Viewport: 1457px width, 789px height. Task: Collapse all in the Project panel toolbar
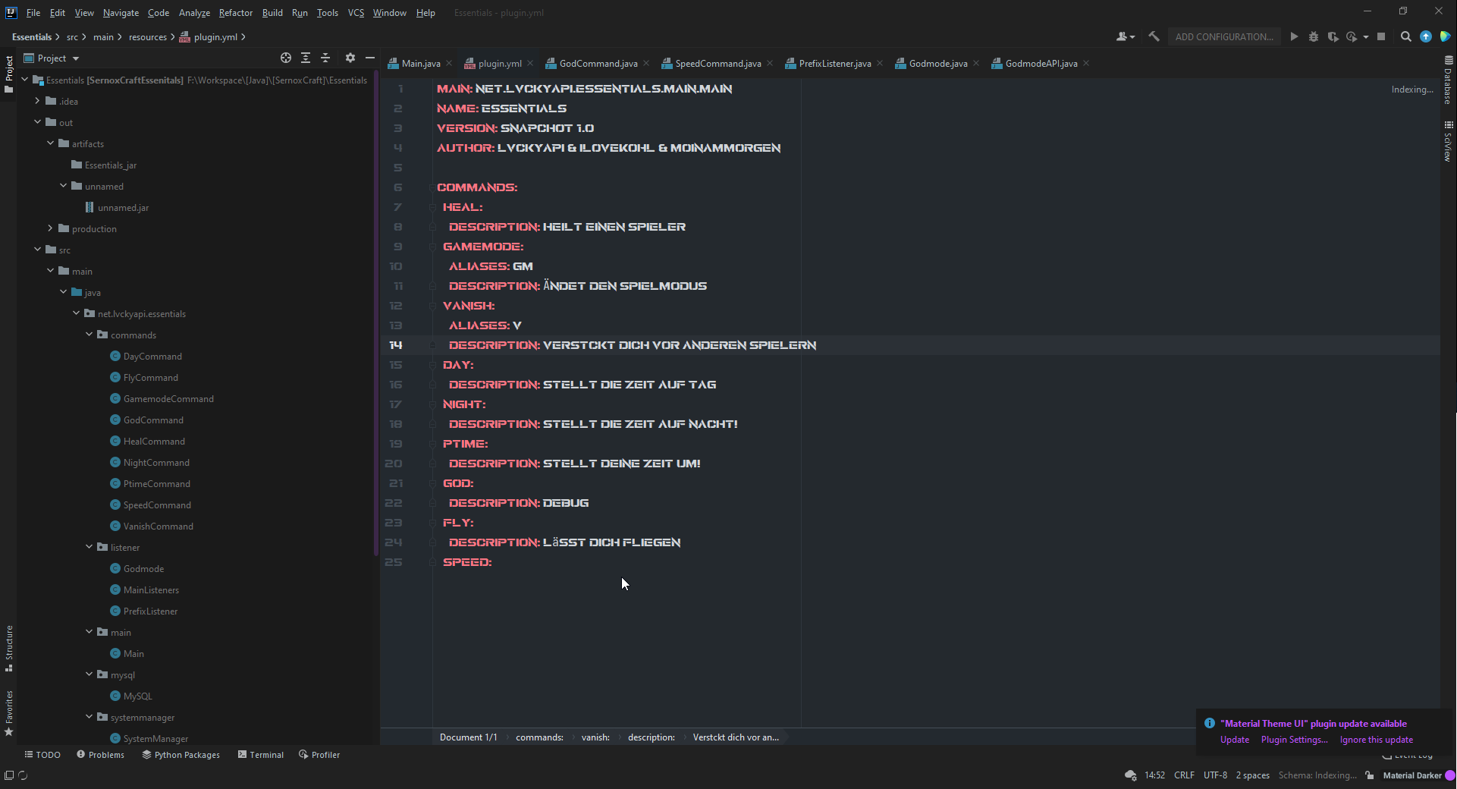(x=325, y=58)
